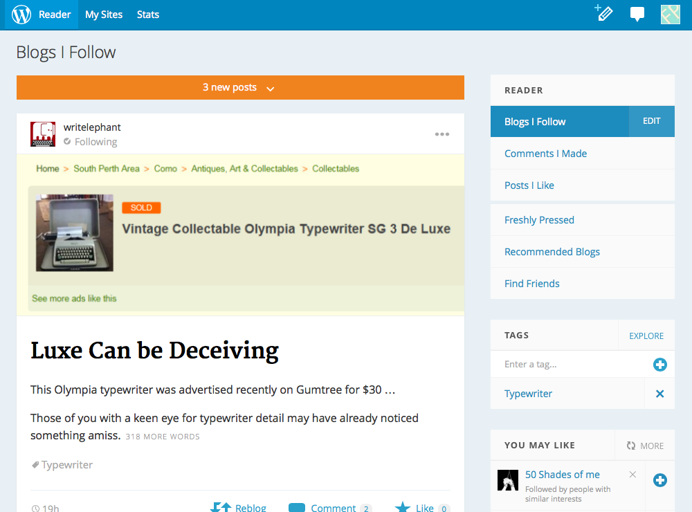The height and width of the screenshot is (512, 692).
Task: Toggle the Following status for writelephant
Action: pos(91,142)
